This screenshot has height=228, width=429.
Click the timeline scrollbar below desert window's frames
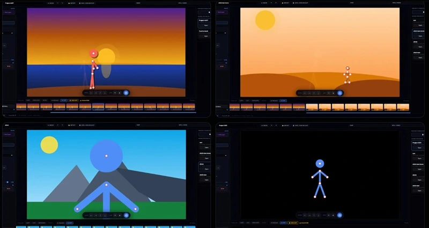click(358, 113)
